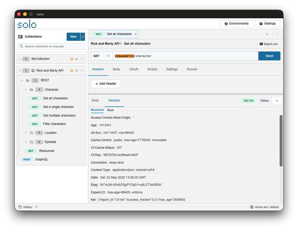The width and height of the screenshot is (298, 230).
Task: Open the New button dropdown arrow
Action: (83, 37)
